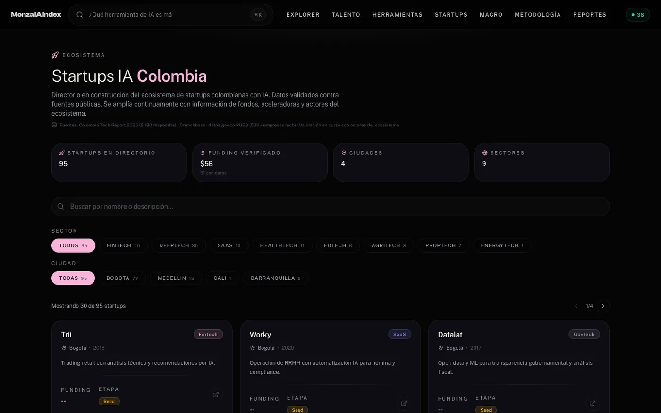
Task: Click the SaaS tag on Worky card
Action: point(399,334)
